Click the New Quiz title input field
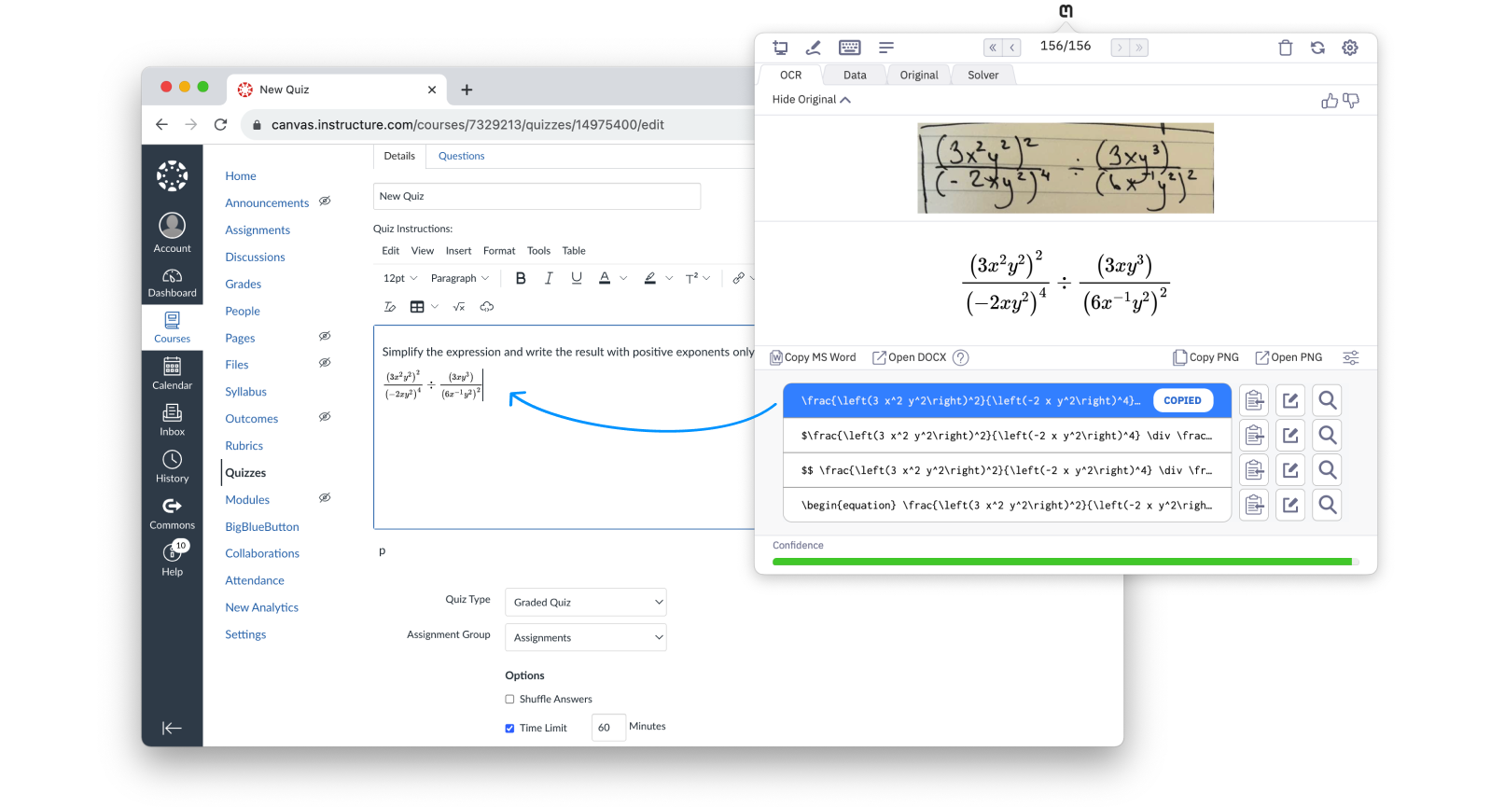Viewport: 1491px width, 807px height. 536,196
